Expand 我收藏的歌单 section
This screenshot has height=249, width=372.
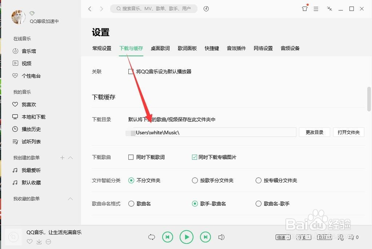click(70, 199)
